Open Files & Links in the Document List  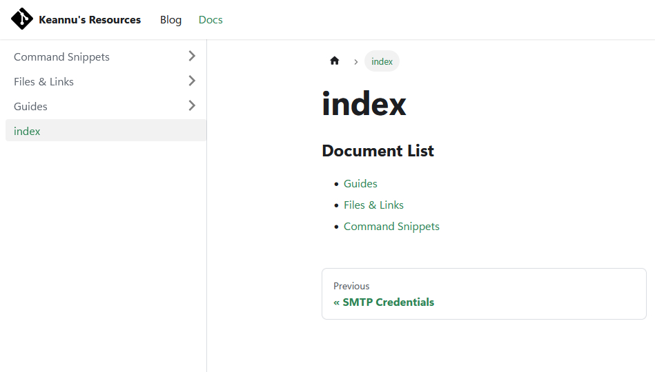pyautogui.click(x=373, y=205)
